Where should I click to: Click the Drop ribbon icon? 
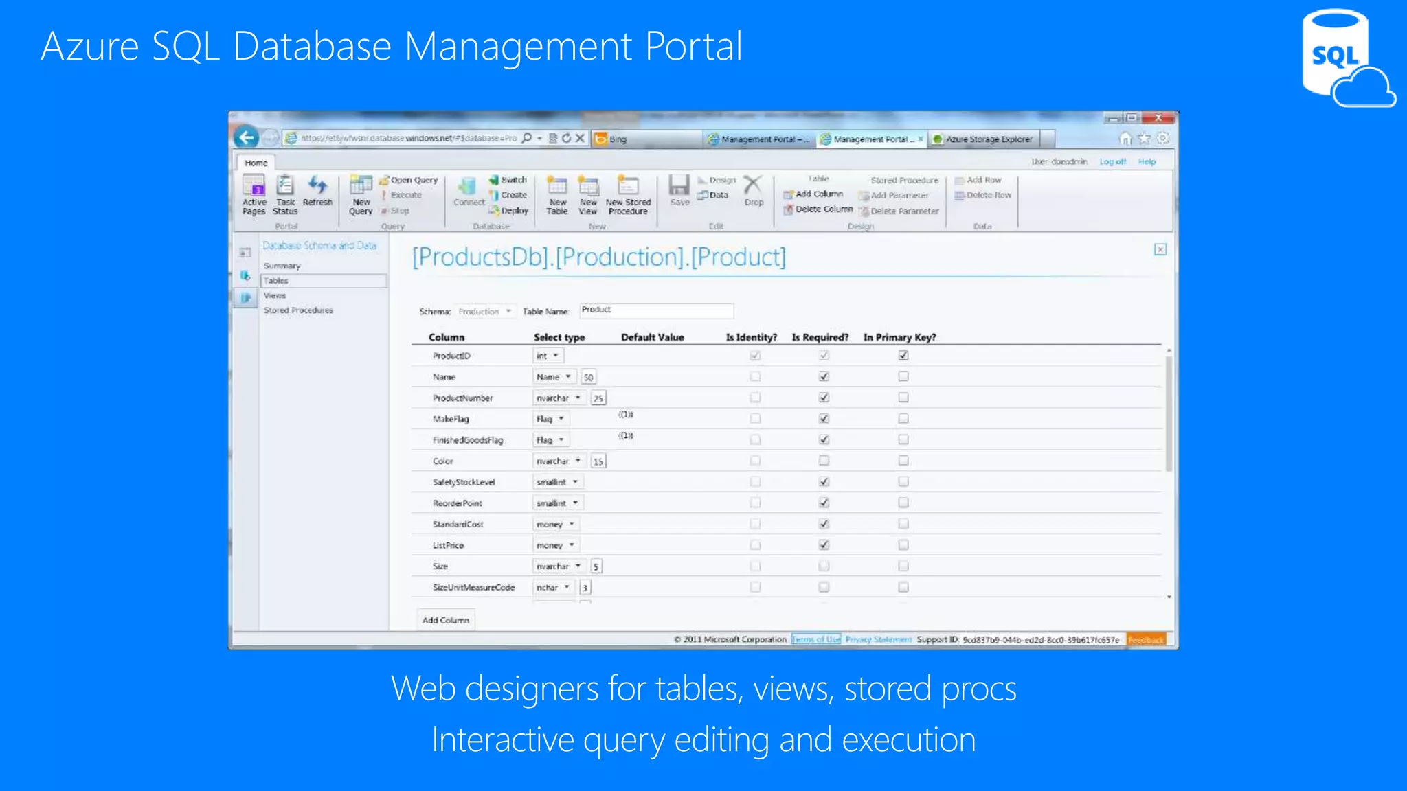754,190
